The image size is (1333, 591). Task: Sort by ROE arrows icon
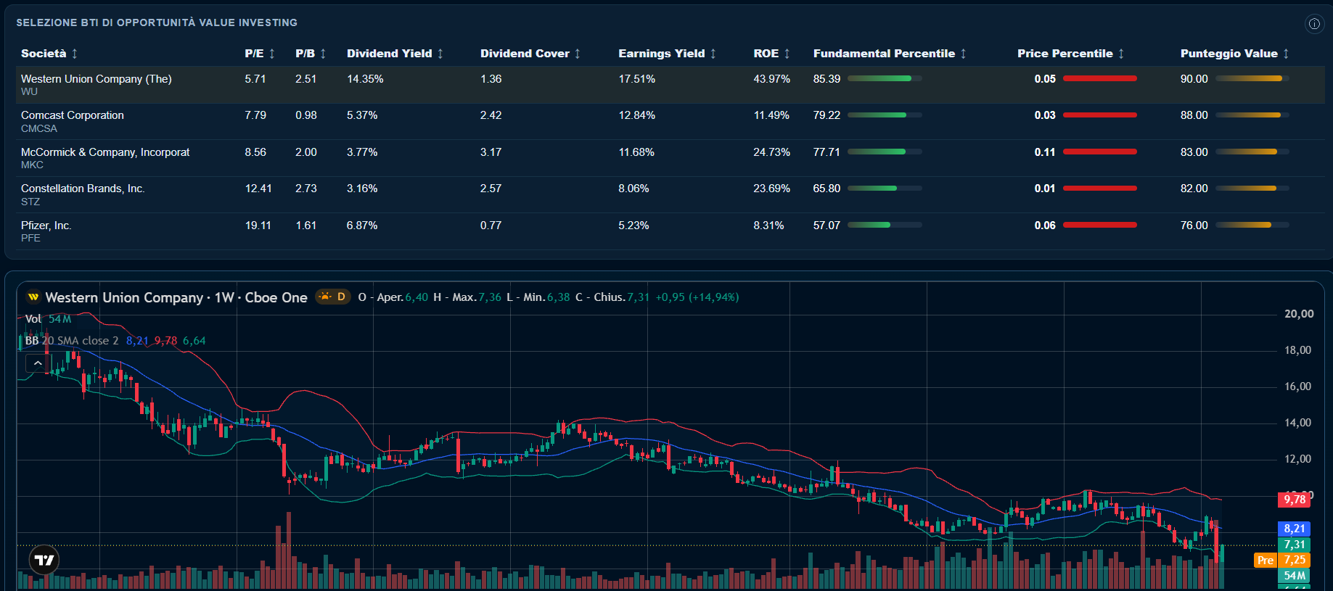pyautogui.click(x=787, y=54)
